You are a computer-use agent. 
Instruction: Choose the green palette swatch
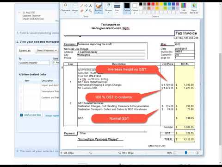(165, 4)
